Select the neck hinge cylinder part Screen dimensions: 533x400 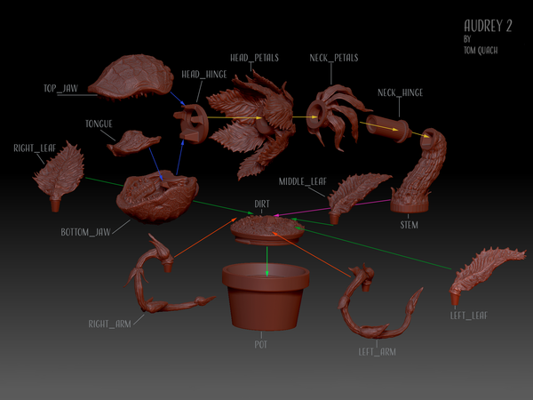point(387,127)
